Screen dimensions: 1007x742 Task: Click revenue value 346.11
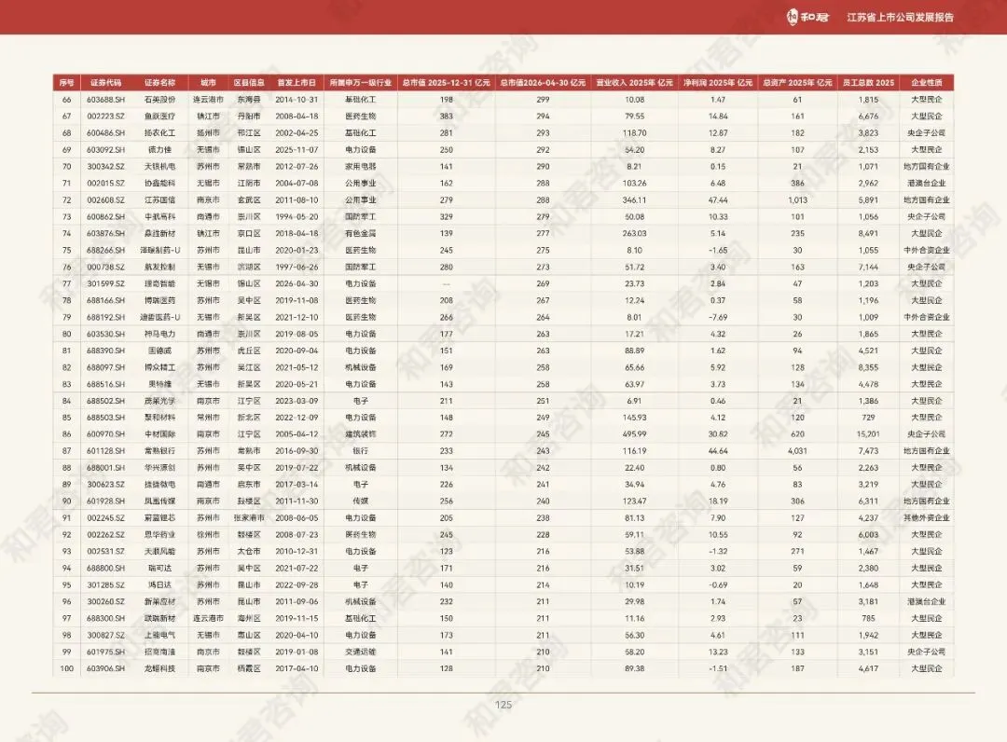tap(635, 200)
